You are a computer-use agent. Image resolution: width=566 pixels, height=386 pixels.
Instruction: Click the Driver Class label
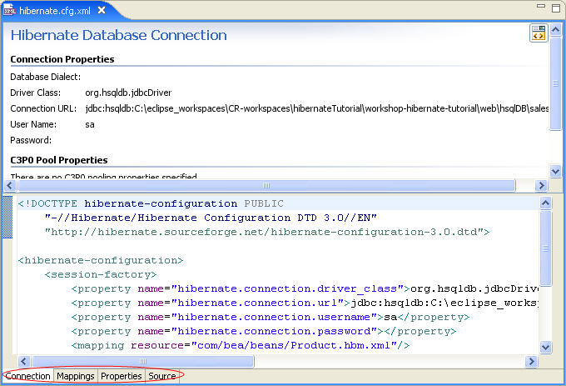tap(35, 93)
